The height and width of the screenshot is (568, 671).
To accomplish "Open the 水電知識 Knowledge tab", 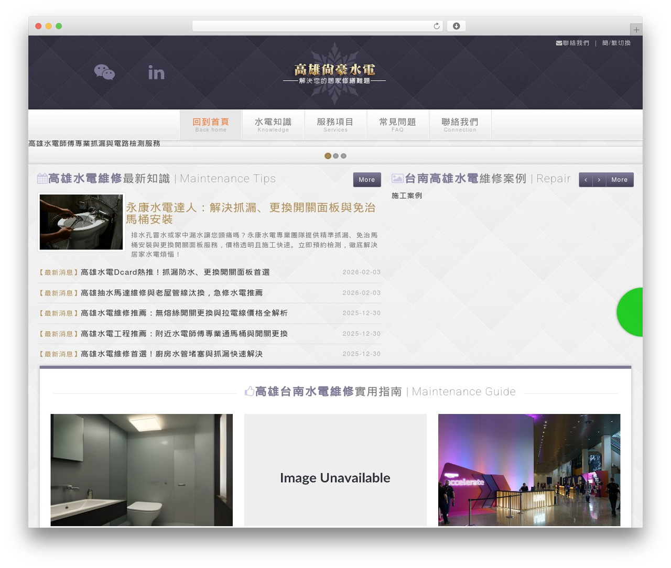I will click(273, 125).
